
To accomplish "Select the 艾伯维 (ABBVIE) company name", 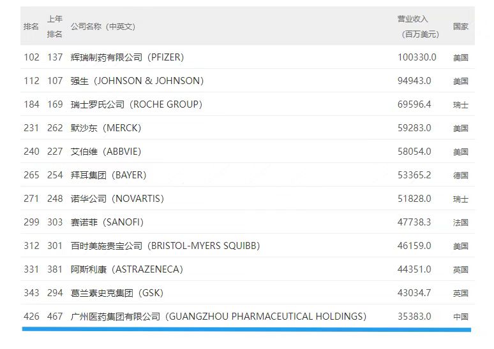I will click(x=106, y=152).
